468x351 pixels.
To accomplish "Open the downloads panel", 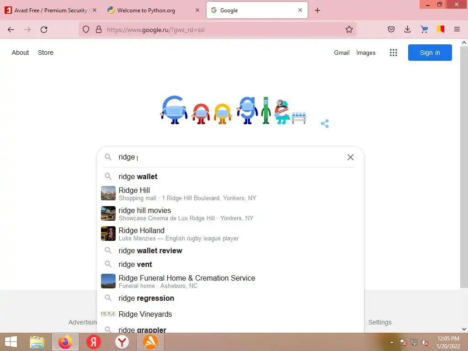I will [407, 29].
